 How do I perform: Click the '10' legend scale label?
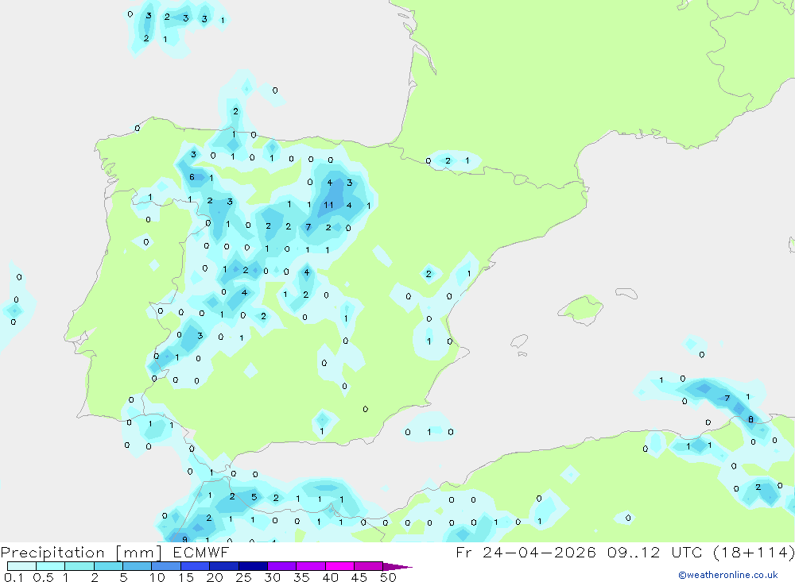coord(157,577)
